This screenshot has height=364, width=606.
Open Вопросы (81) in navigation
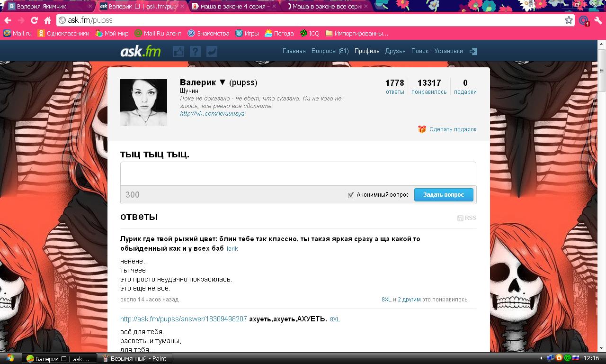coord(330,51)
